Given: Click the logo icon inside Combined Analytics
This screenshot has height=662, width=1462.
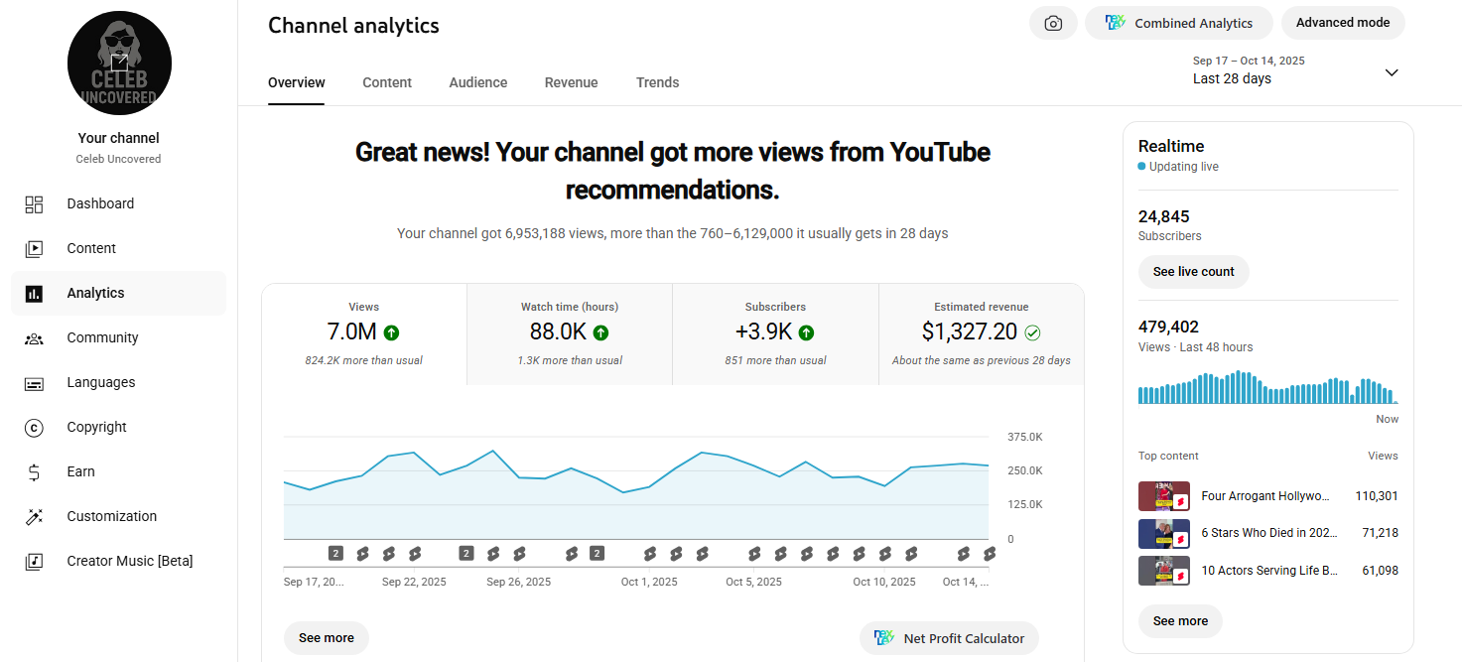Looking at the screenshot, I should (1116, 23).
